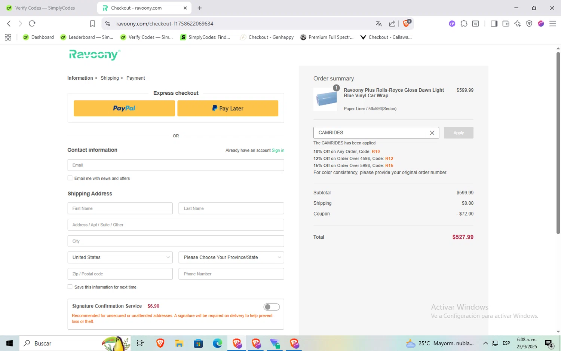This screenshot has height=351, width=561.
Task: Click the Windows taskbar search box
Action: tap(75, 343)
